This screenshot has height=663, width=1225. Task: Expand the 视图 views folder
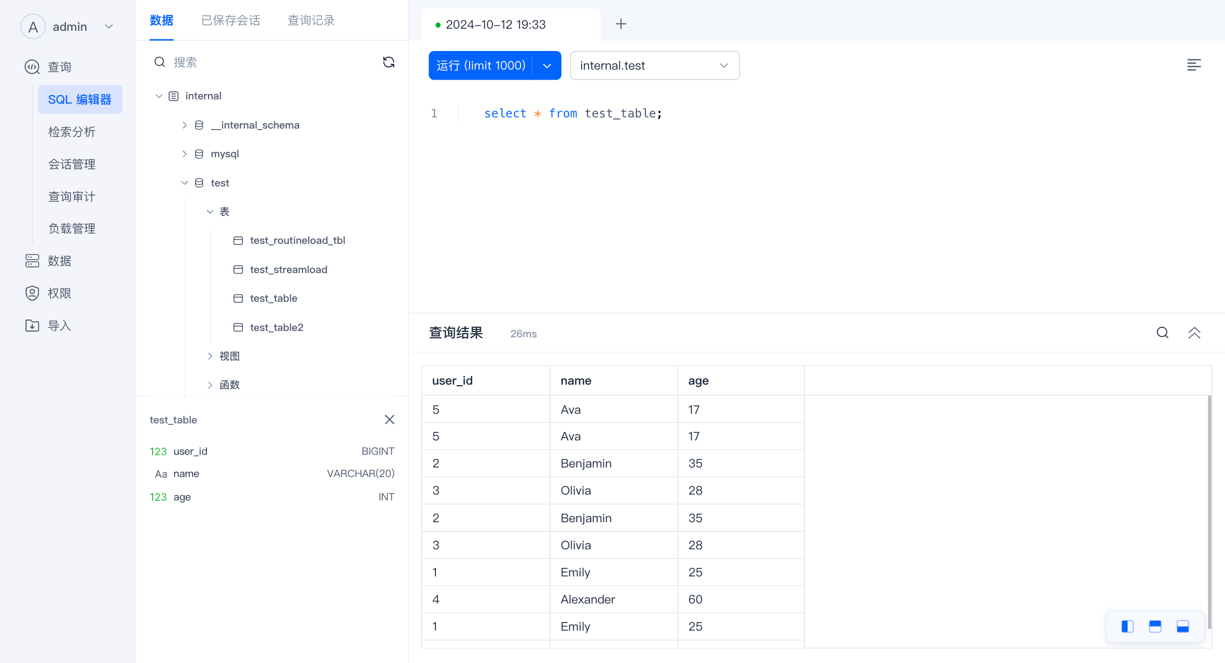tap(210, 356)
